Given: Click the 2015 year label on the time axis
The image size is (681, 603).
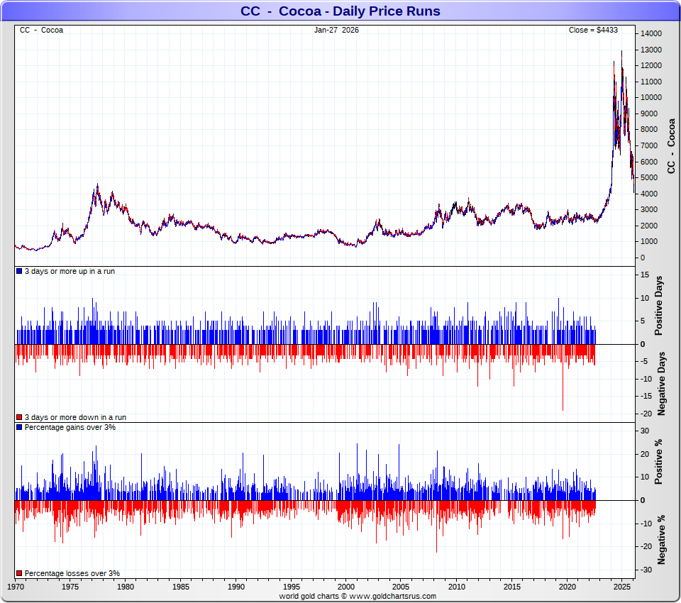Looking at the screenshot, I should (x=512, y=587).
